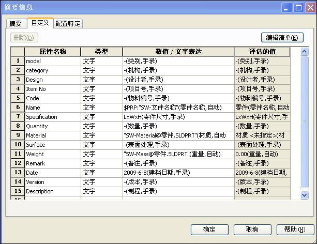Select the Surface property name cell
The height and width of the screenshot is (244, 317).
point(53,145)
